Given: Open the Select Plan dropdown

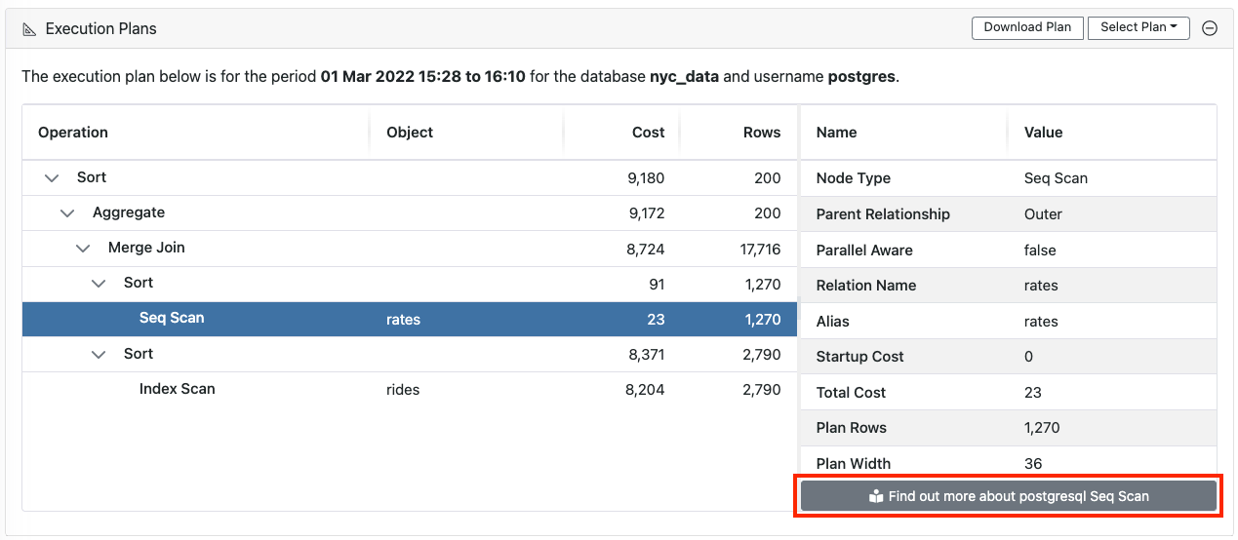Looking at the screenshot, I should 1138,27.
